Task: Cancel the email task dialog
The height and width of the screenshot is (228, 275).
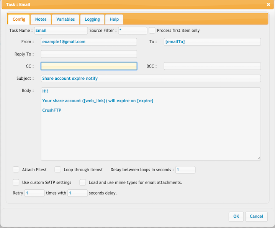Action: click(256, 217)
